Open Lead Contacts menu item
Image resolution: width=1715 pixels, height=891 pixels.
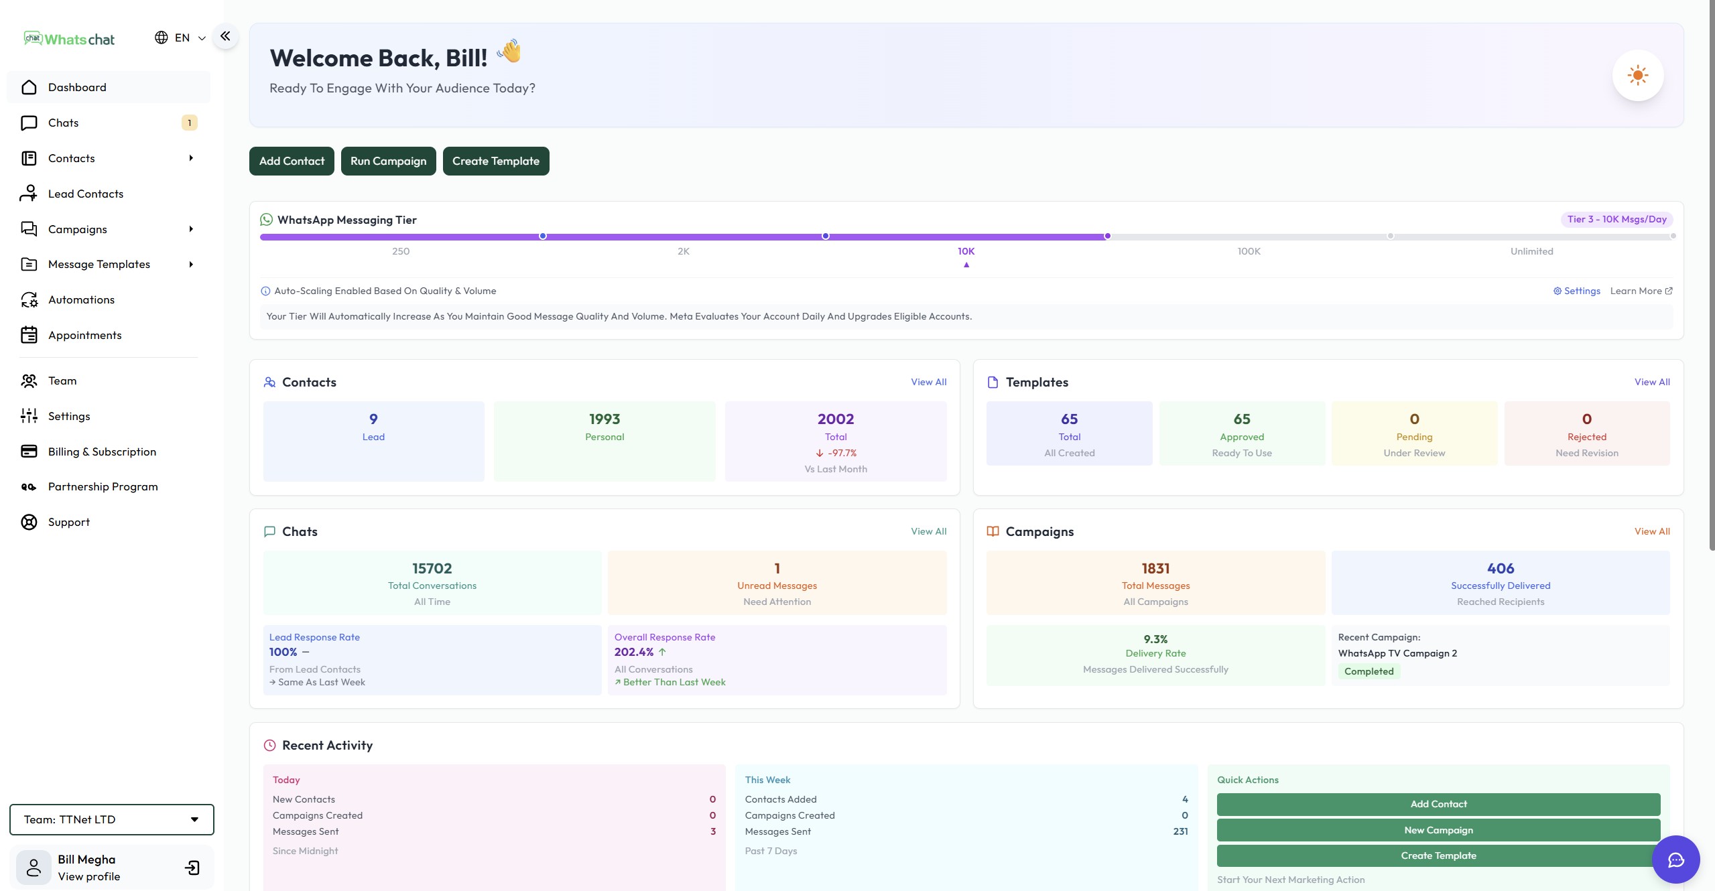(86, 194)
